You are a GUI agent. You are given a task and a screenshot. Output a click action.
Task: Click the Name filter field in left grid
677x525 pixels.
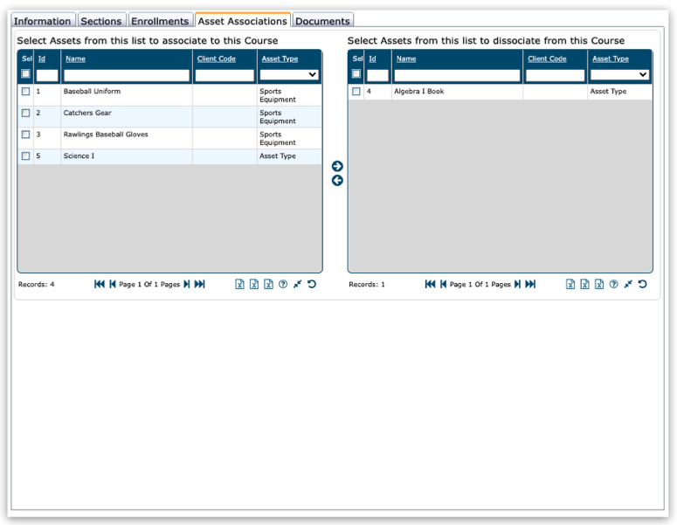pyautogui.click(x=126, y=75)
